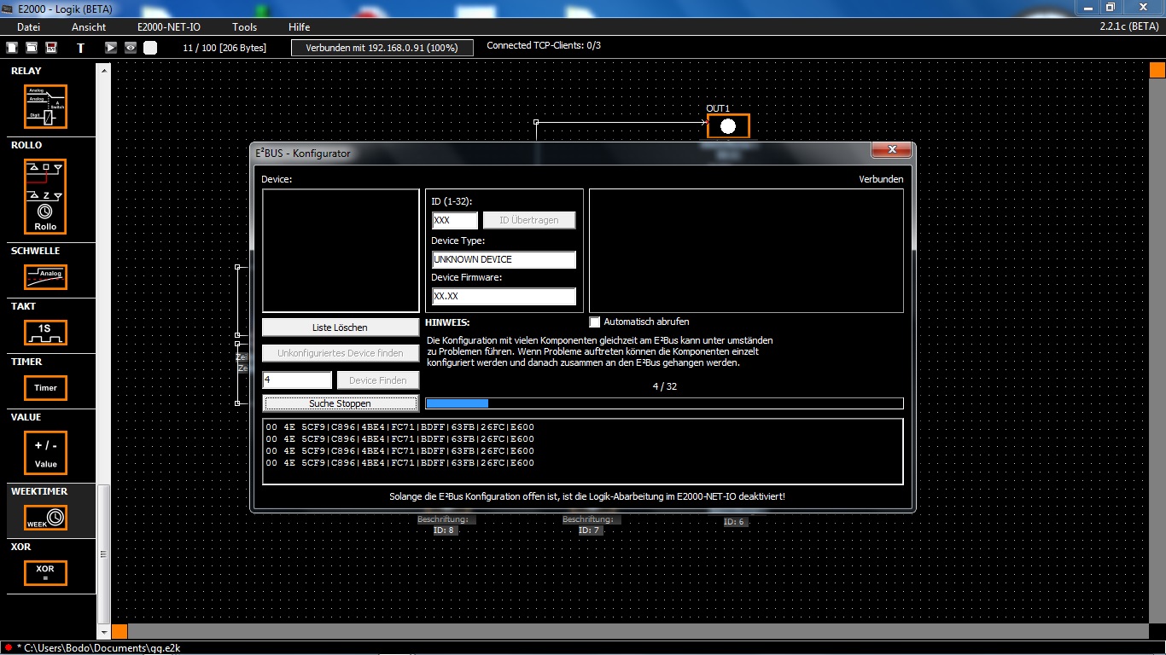Image resolution: width=1166 pixels, height=655 pixels.
Task: Open the Datei menu
Action: 29,27
